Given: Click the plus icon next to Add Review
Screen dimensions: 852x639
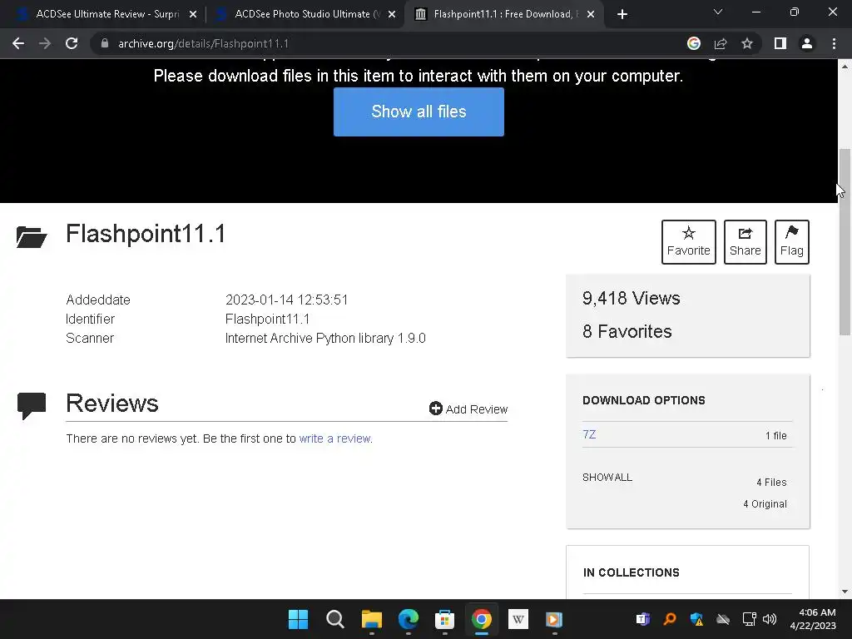Looking at the screenshot, I should point(435,408).
